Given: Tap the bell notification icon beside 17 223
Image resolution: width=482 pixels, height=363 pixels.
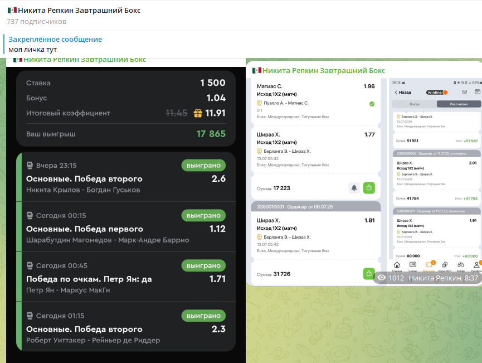Looking at the screenshot, I should click(x=354, y=188).
